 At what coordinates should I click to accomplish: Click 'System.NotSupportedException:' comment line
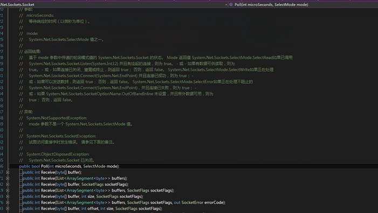[57, 118]
